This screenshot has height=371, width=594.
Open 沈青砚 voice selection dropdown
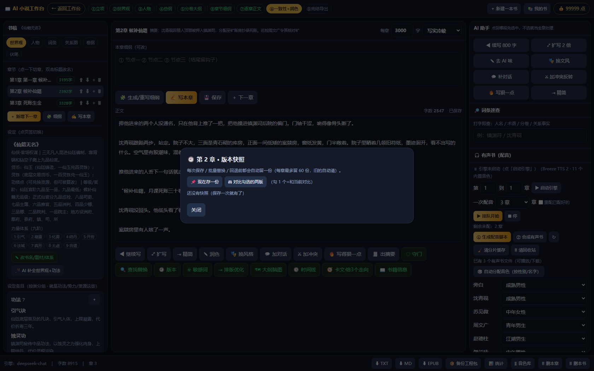[544, 299]
